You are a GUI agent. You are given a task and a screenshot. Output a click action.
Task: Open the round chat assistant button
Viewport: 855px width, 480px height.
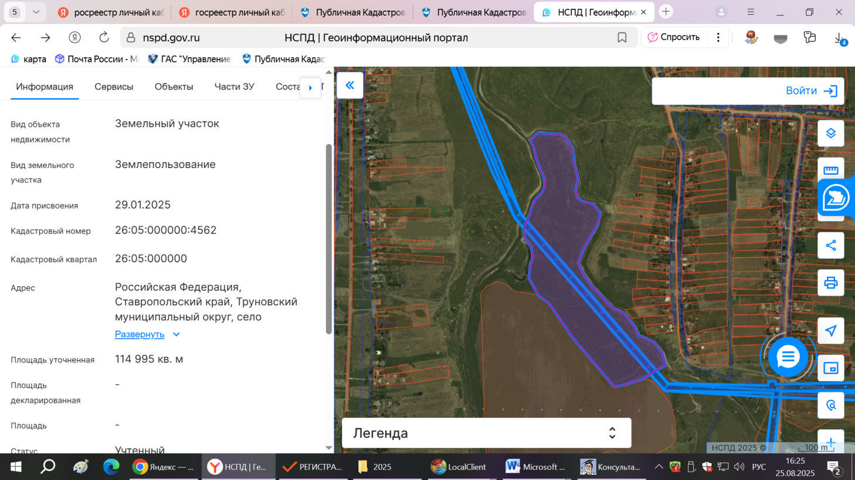pos(788,356)
